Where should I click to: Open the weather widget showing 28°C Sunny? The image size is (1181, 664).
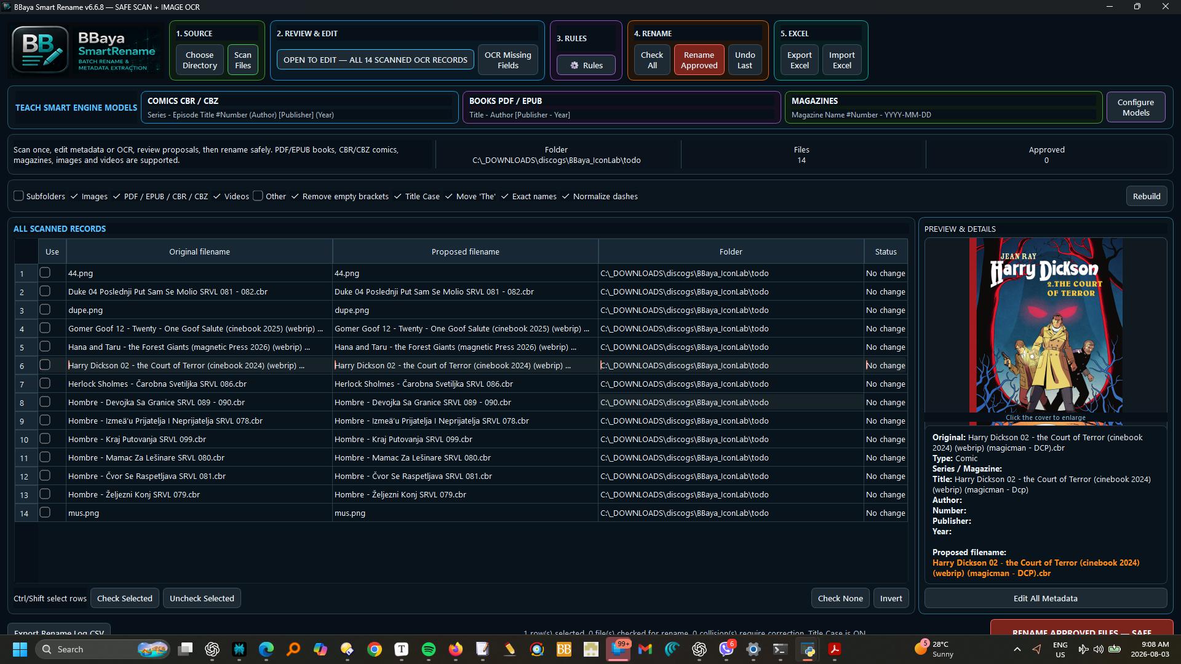tap(934, 649)
